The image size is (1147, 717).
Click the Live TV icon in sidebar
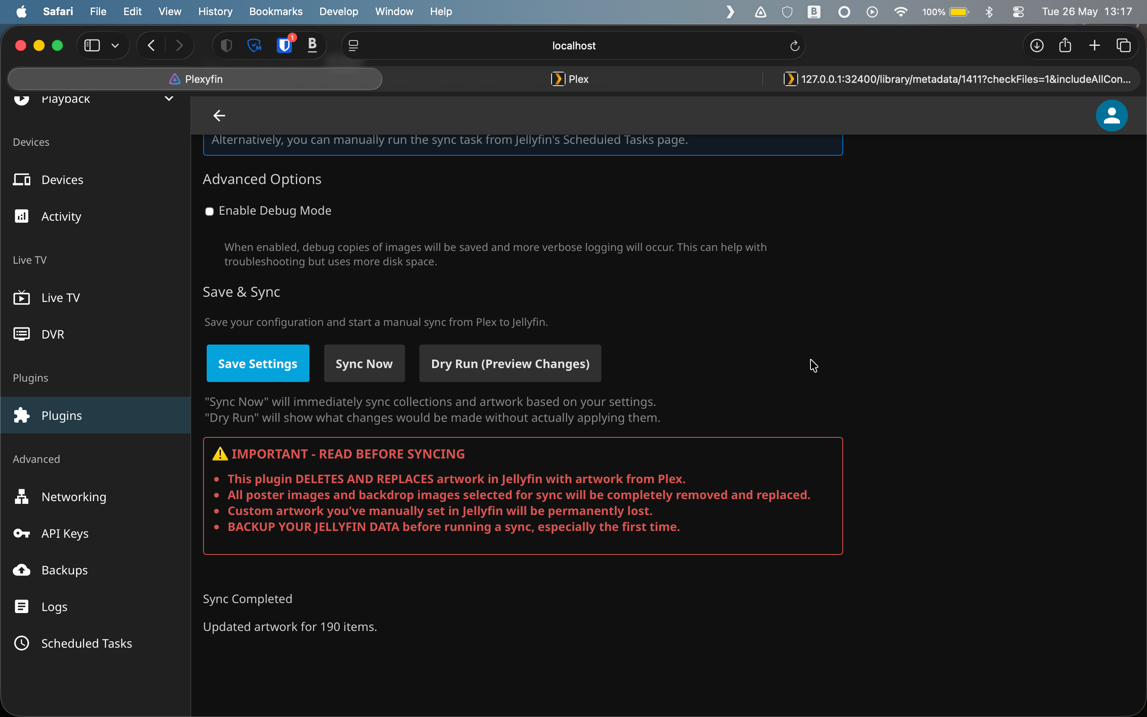[22, 297]
